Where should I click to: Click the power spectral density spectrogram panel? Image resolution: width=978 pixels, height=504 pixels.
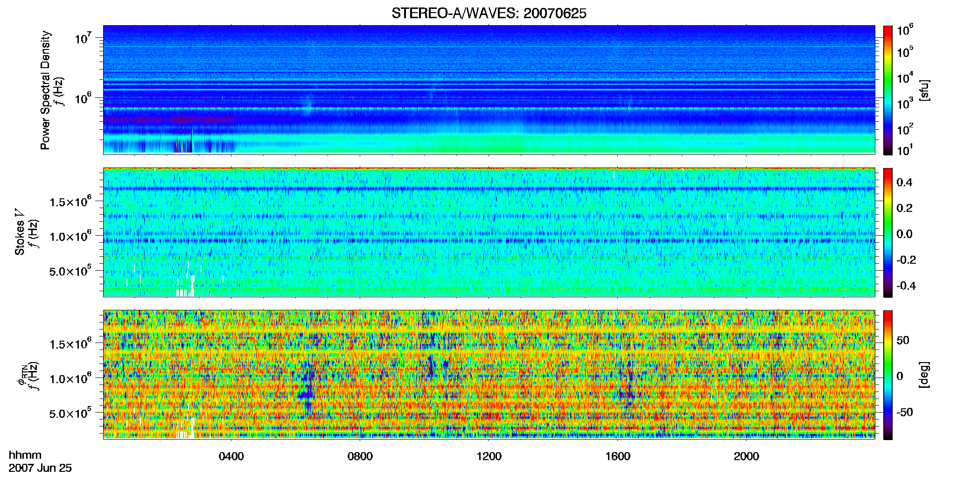pyautogui.click(x=489, y=90)
